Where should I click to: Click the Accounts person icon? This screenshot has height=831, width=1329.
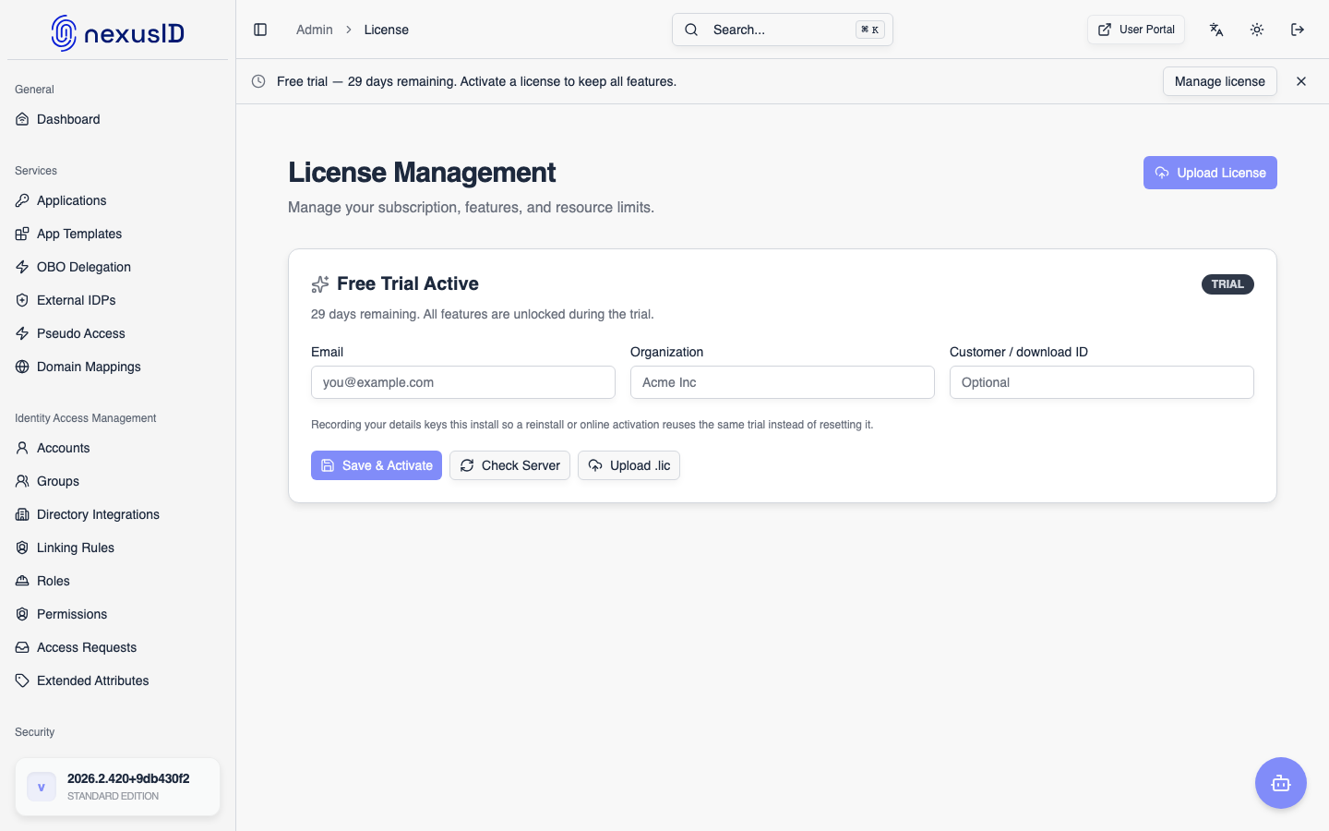coord(22,448)
